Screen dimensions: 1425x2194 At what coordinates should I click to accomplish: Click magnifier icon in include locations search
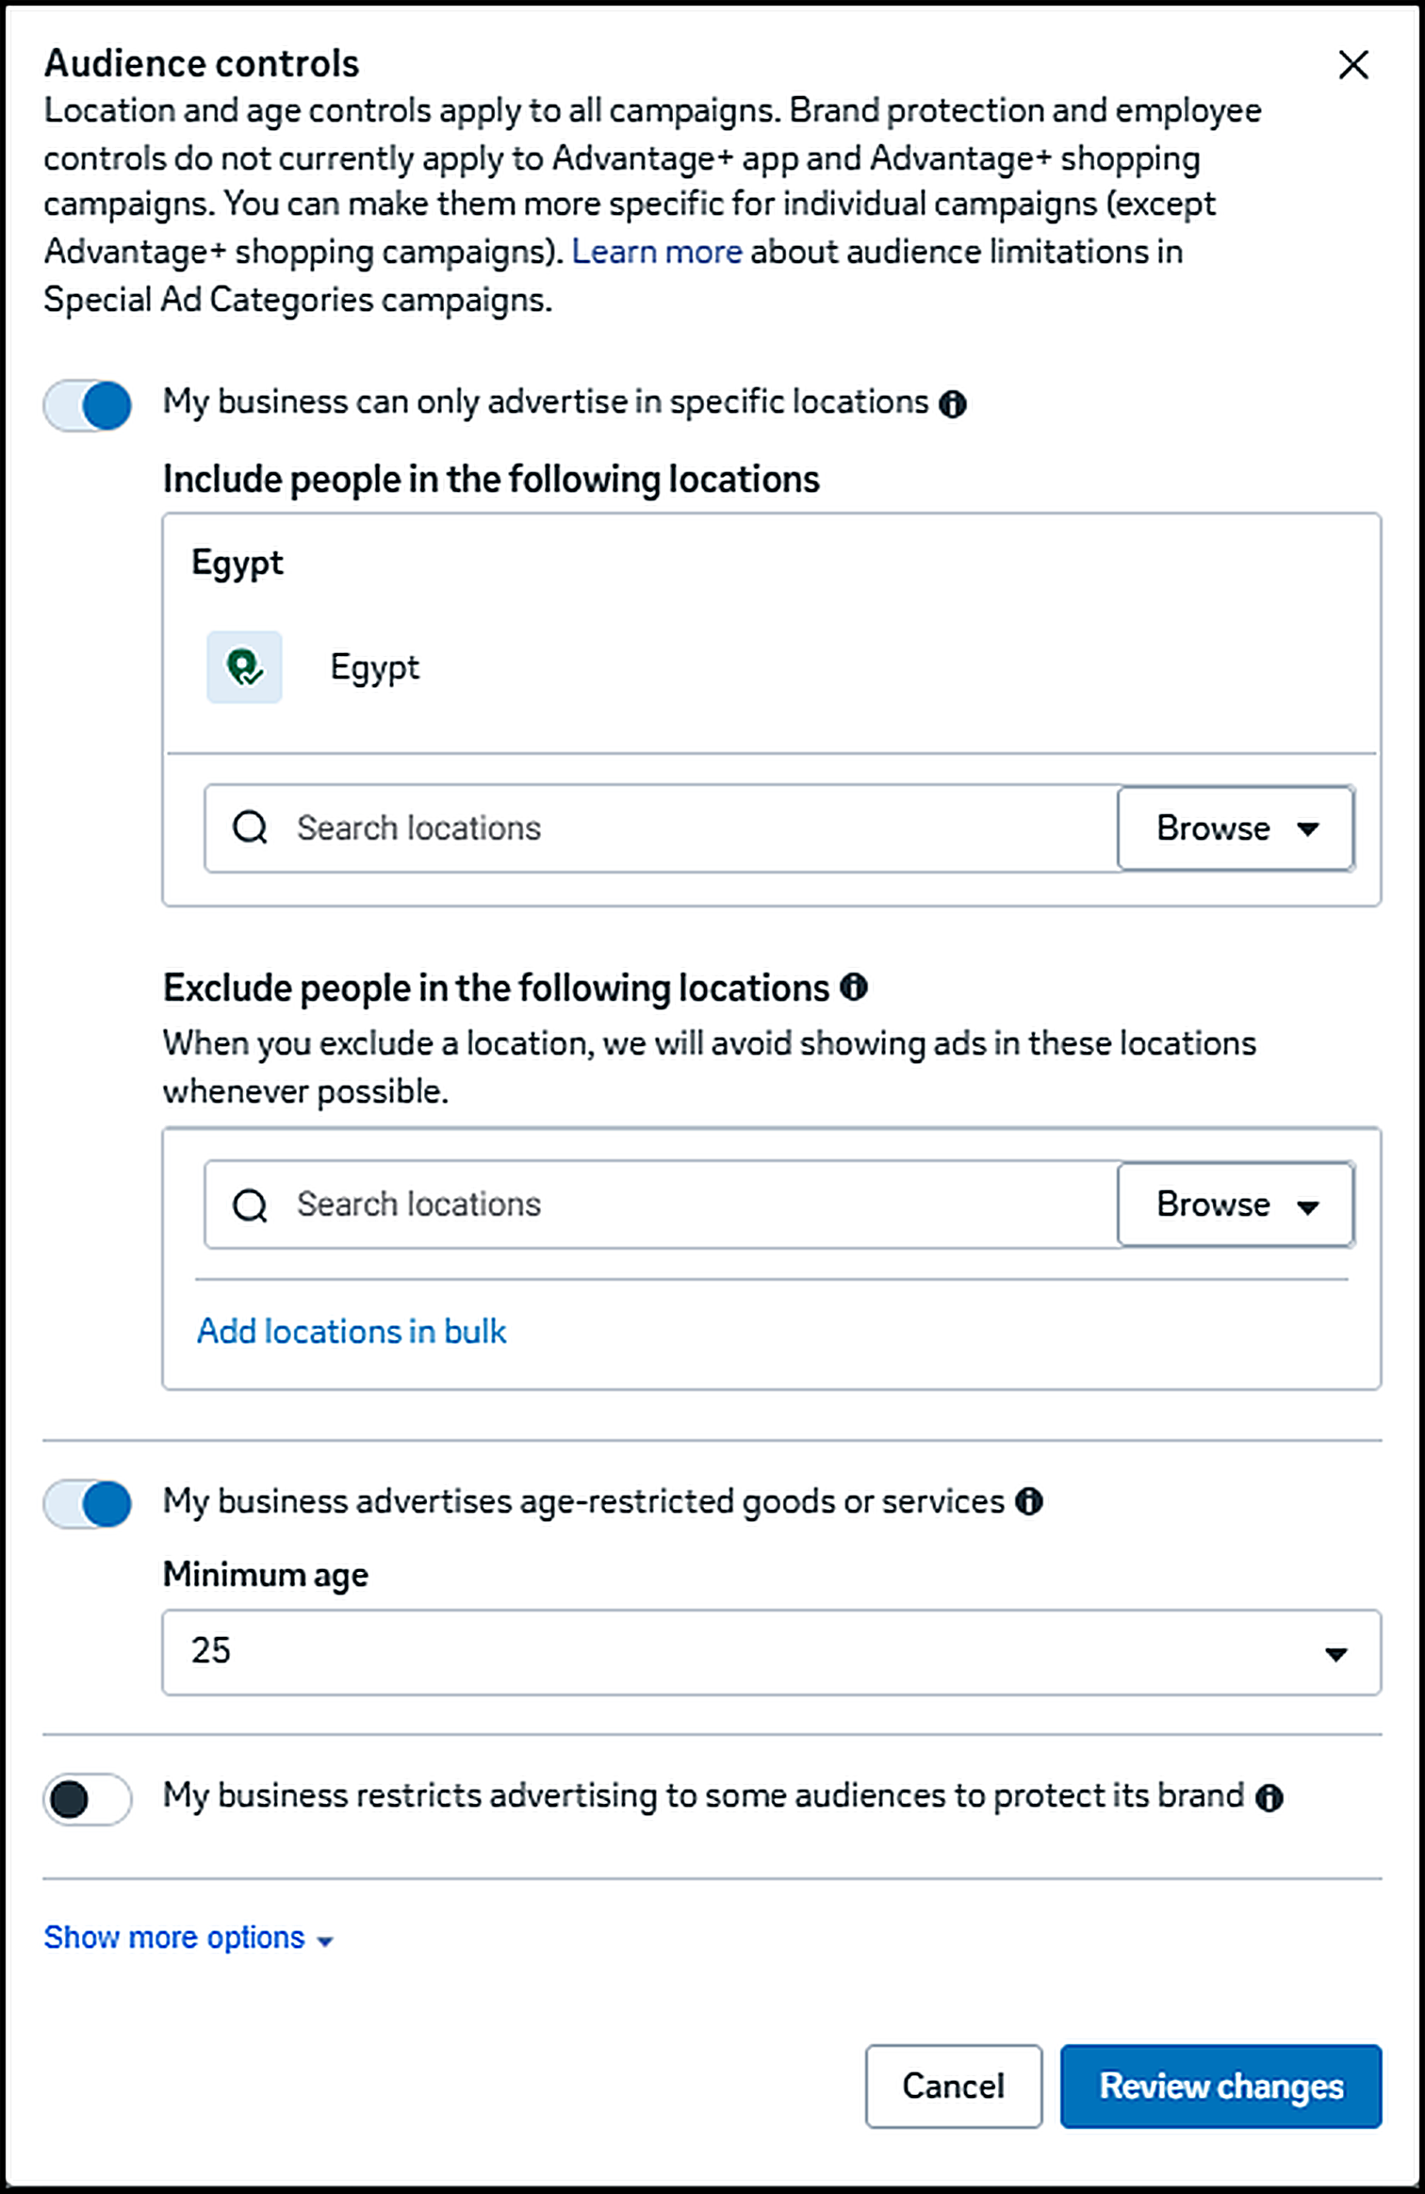[251, 827]
